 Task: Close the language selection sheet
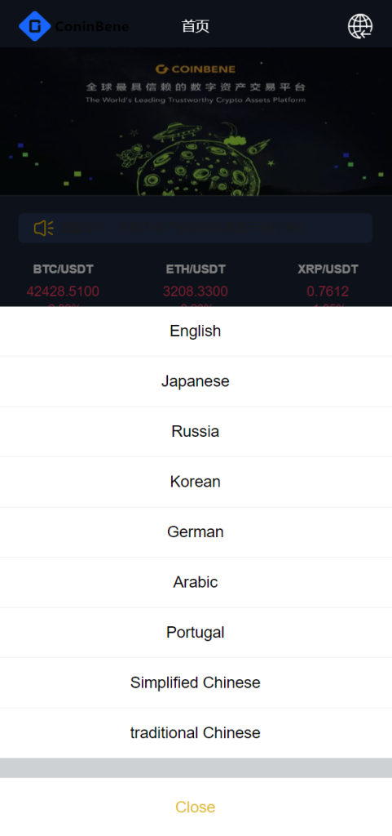coord(196,807)
